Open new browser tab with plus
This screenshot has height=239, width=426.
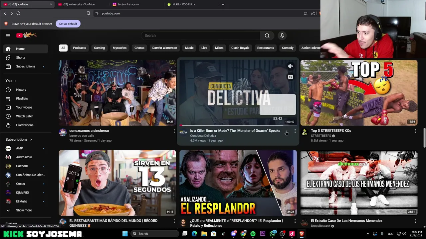(223, 4)
